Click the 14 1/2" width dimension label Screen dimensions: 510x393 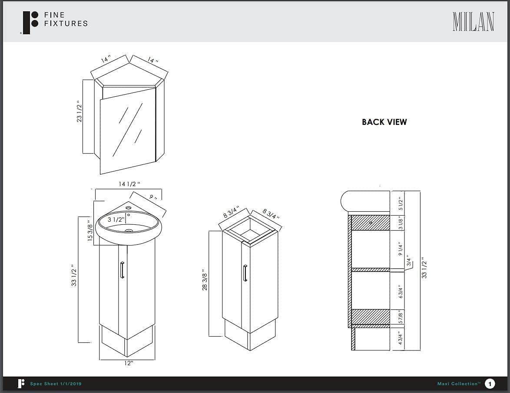[x=129, y=184]
